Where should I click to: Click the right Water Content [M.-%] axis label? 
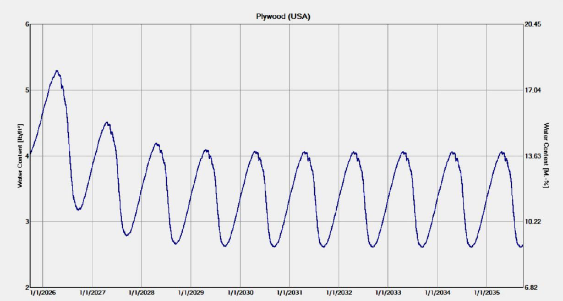[x=546, y=156]
